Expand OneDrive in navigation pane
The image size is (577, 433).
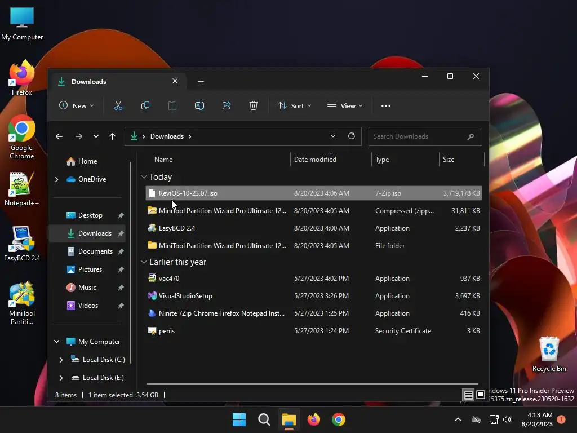pyautogui.click(x=57, y=179)
